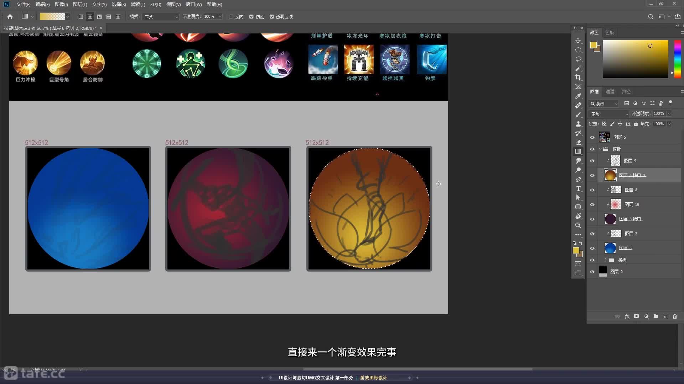Expand the collapsed 模板 group
684x384 pixels.
click(x=605, y=260)
